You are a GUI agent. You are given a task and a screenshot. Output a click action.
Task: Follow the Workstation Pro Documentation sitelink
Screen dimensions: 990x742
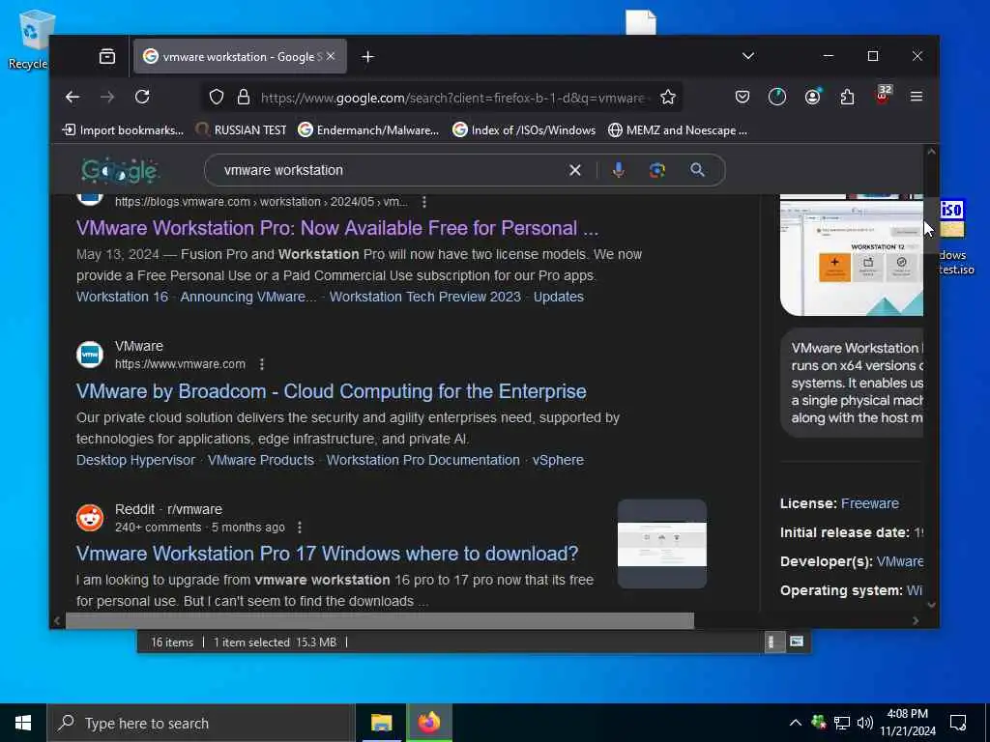[423, 460]
